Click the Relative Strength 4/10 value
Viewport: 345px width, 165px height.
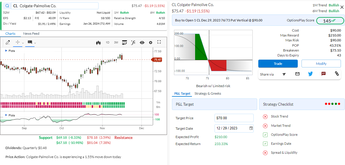(x=161, y=18)
